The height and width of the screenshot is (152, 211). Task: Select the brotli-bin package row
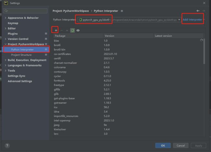[128, 50]
